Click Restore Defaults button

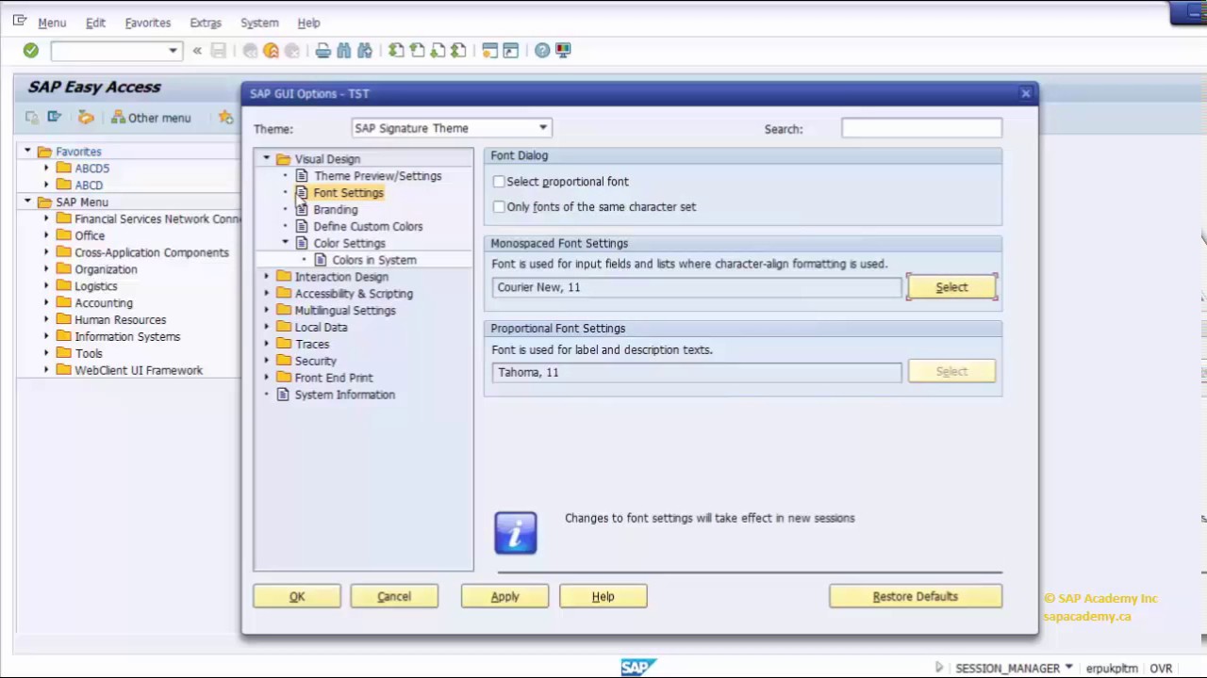pyautogui.click(x=915, y=596)
